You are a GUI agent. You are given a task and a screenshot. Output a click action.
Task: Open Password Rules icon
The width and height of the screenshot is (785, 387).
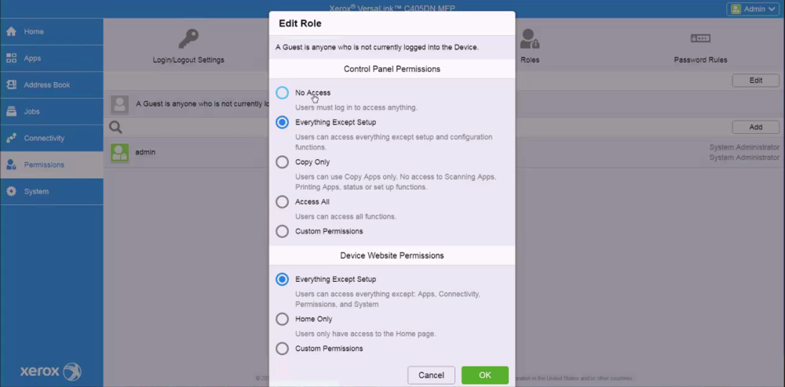pyautogui.click(x=700, y=38)
